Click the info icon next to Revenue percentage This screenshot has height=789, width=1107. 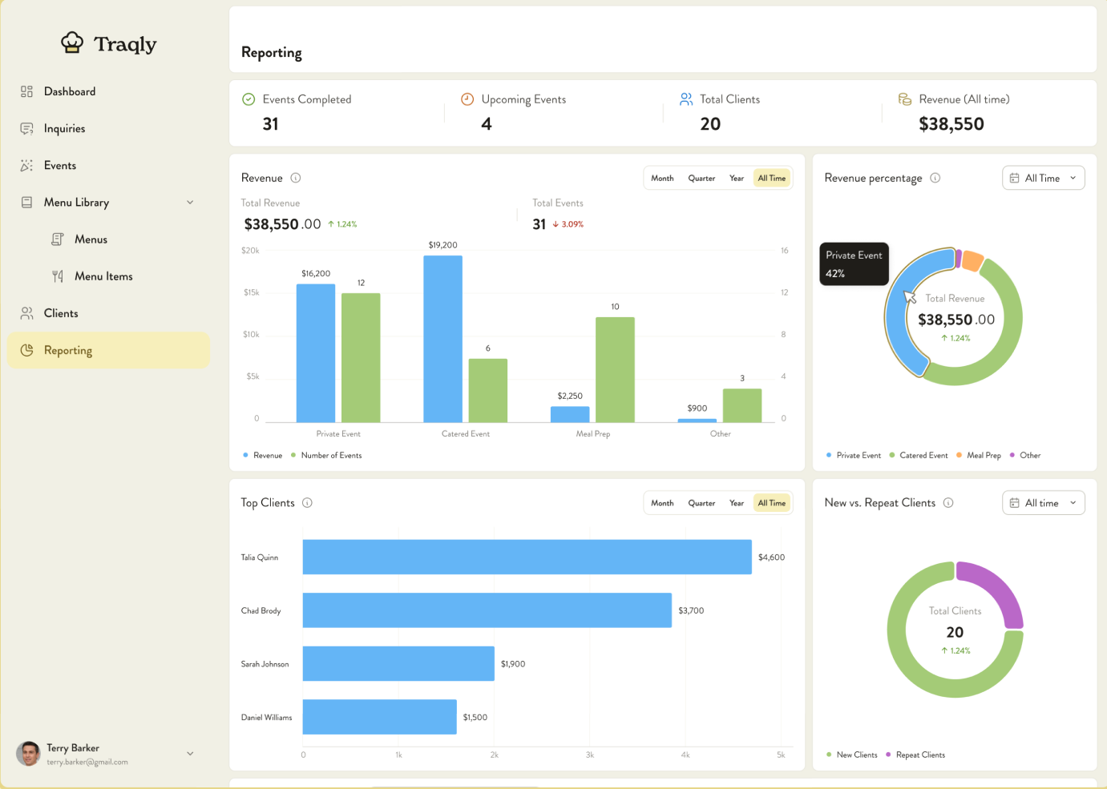coord(935,178)
